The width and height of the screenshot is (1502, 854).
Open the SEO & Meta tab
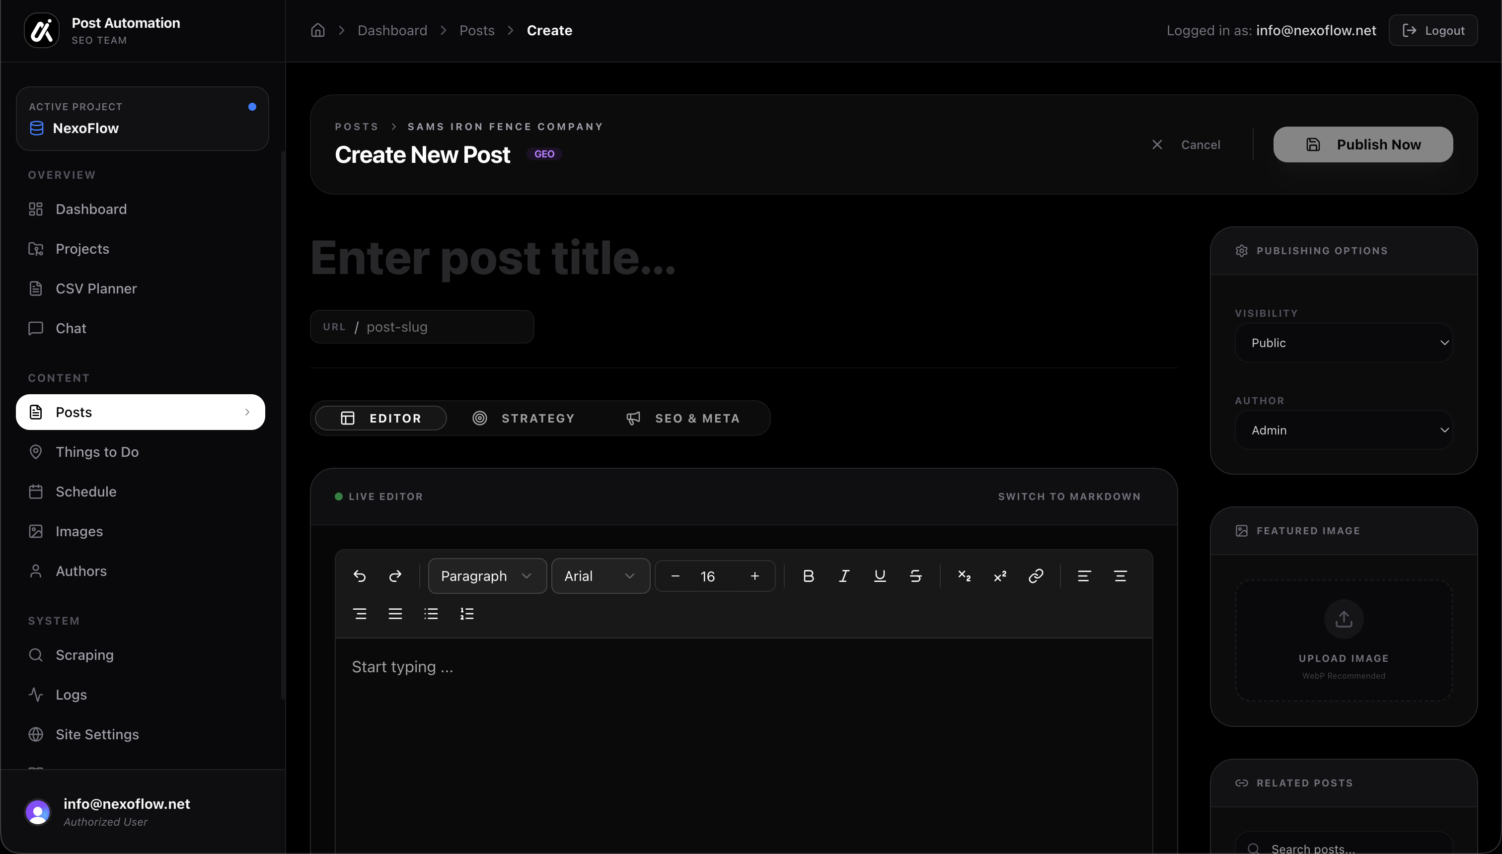tap(683, 418)
